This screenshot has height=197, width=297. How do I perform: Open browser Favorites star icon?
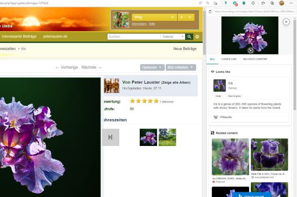[x=263, y=3]
